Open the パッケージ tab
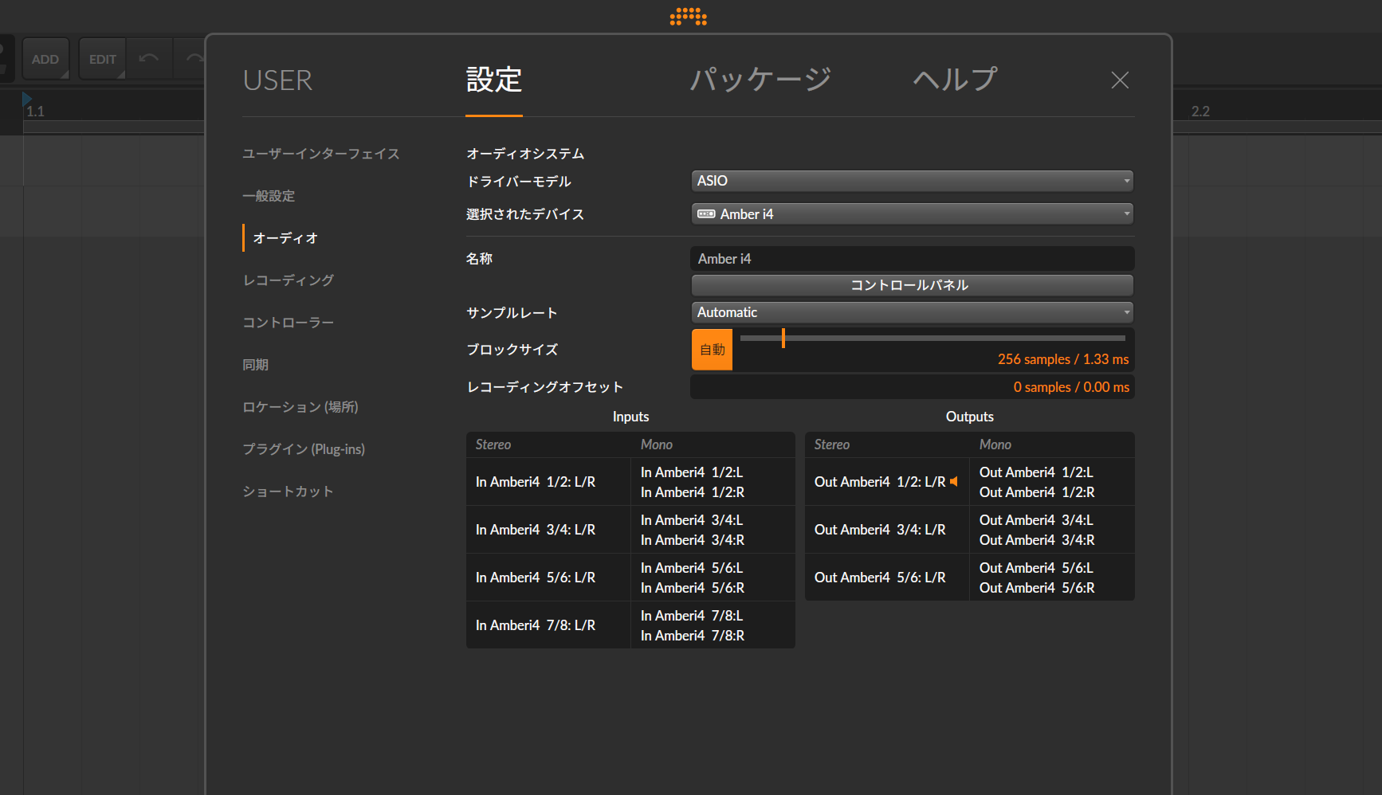This screenshot has height=795, width=1382. click(760, 80)
